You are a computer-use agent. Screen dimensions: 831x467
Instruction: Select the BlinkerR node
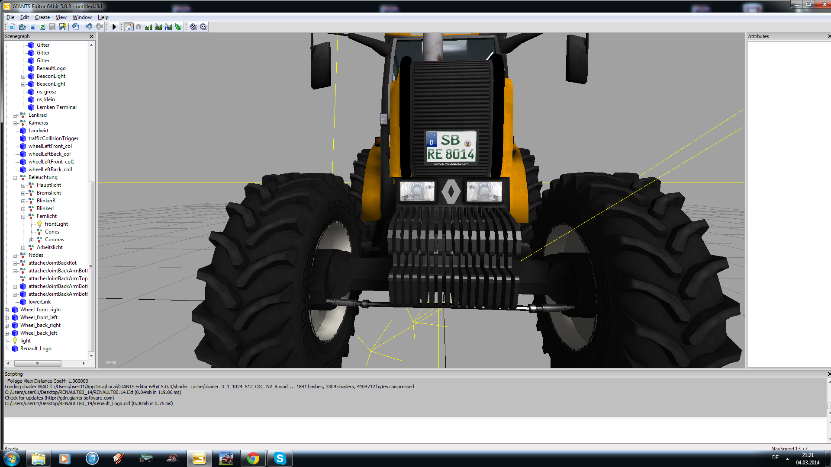point(46,201)
